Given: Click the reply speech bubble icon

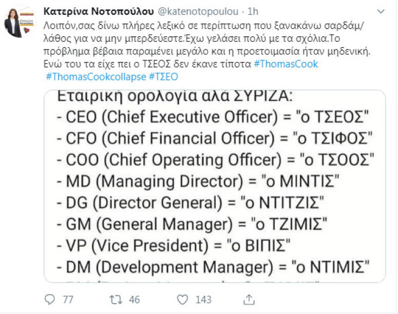Looking at the screenshot, I should pyautogui.click(x=50, y=299).
